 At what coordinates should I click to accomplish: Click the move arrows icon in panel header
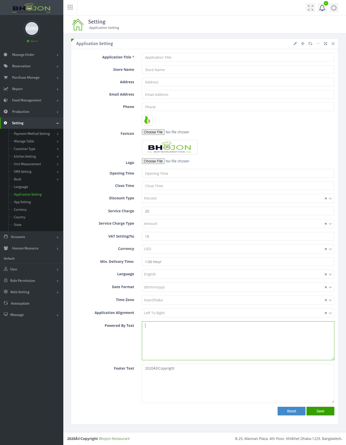[303, 44]
